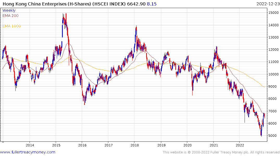Click the early 2021 peak candle near 12200

point(216,52)
